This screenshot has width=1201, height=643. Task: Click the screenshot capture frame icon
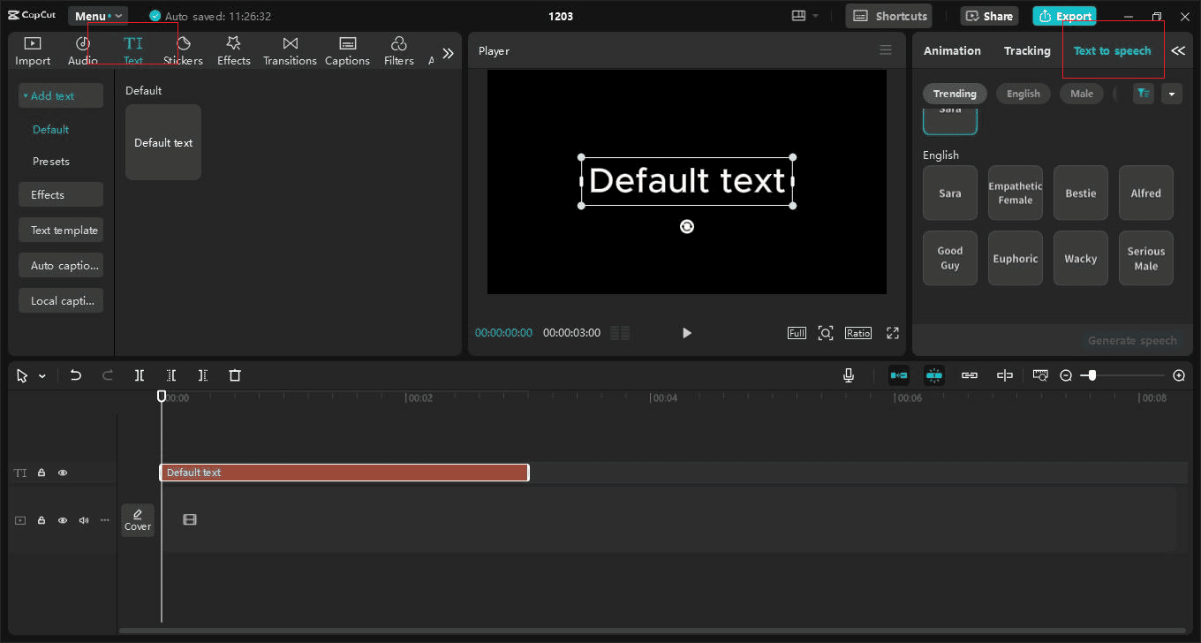click(826, 333)
